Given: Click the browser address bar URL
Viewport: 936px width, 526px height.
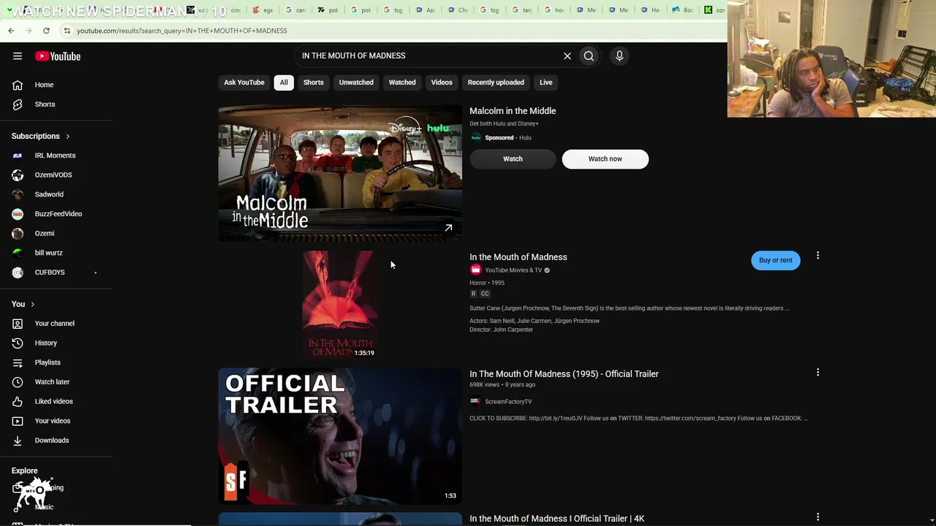Looking at the screenshot, I should (x=182, y=31).
